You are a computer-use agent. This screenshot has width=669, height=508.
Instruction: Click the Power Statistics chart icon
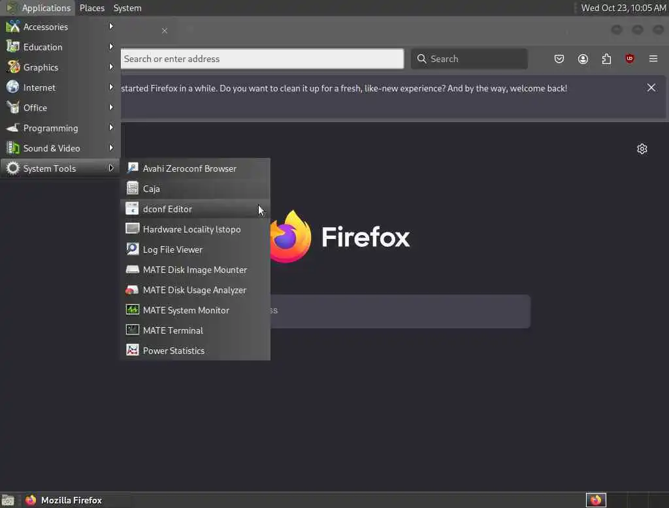(132, 350)
